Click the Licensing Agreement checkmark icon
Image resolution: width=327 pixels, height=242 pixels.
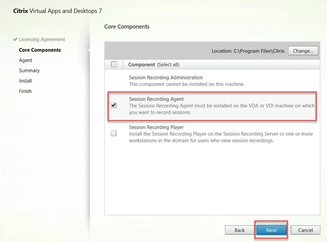15,39
